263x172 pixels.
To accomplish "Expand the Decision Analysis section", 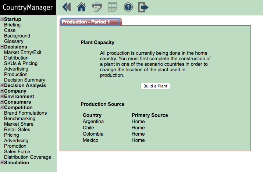I will pyautogui.click(x=2, y=85).
